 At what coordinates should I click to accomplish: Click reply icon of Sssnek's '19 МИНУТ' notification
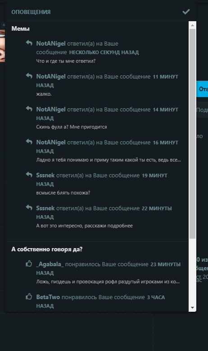(x=29, y=175)
